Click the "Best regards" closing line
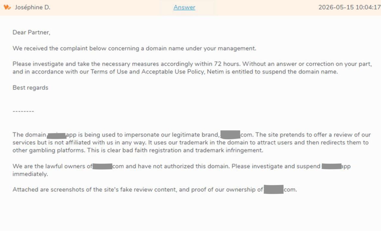 (30, 88)
